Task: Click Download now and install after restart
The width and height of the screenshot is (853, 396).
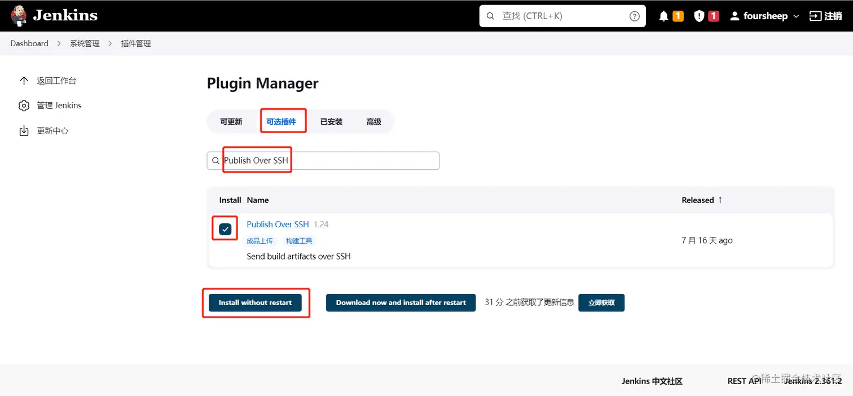Action: tap(401, 302)
